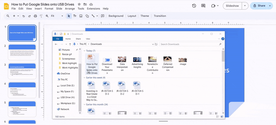Screen dimensions: 276x125
Task: Select slide 2 thumbnail in filmstrip
Action: [x=22, y=52]
